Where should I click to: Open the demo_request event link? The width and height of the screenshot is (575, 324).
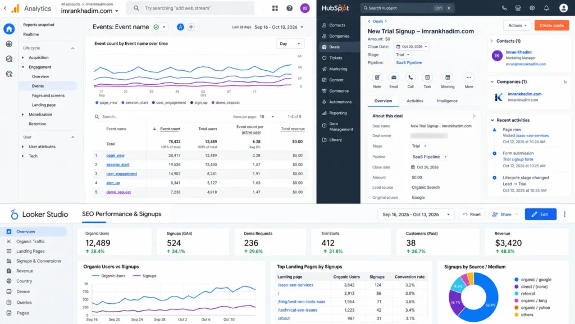point(118,192)
